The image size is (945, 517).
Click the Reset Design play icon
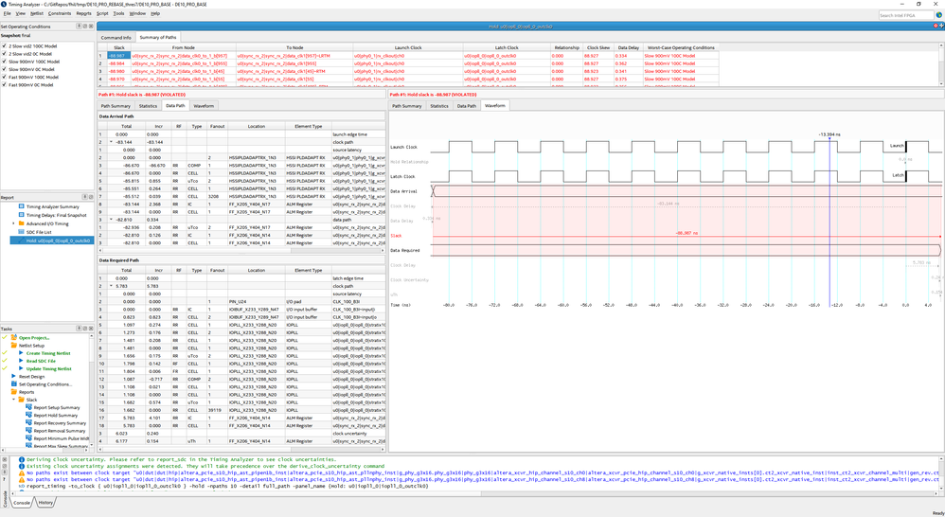coord(15,376)
